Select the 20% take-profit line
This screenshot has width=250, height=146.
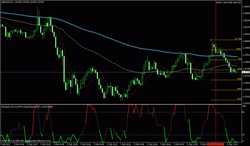tap(226, 90)
